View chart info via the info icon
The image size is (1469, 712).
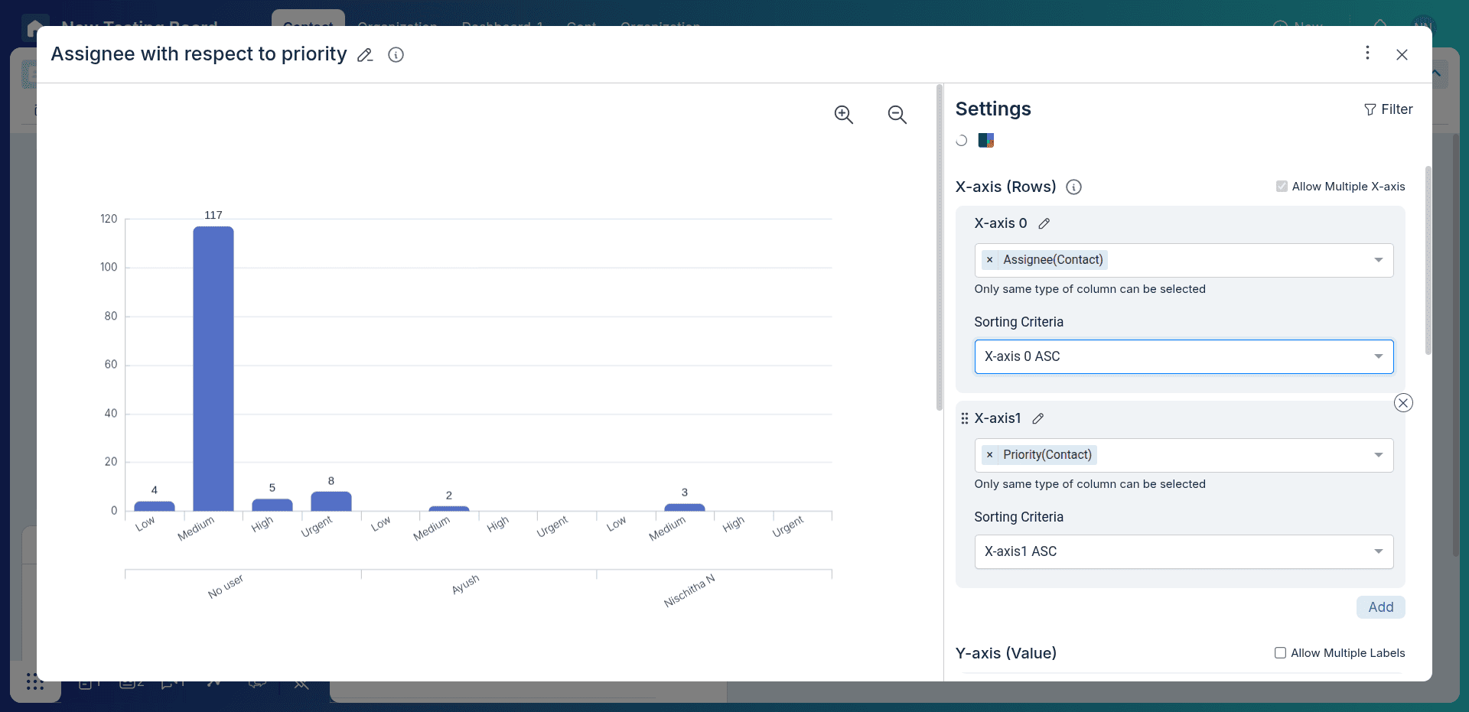(x=396, y=54)
